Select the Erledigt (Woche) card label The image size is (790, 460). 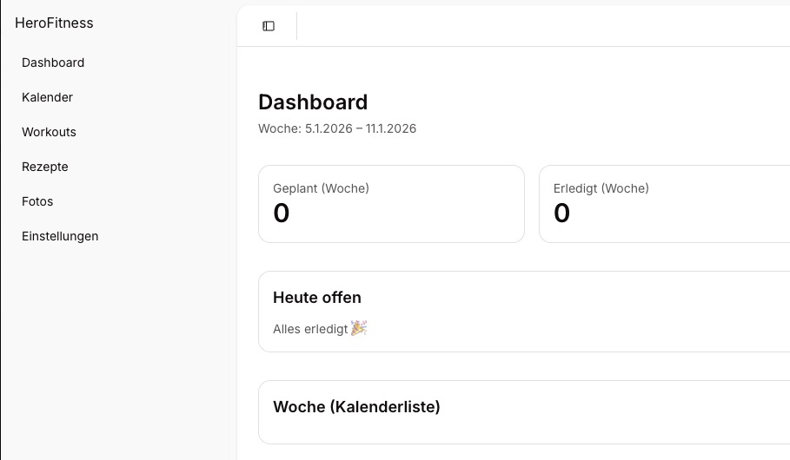[601, 188]
